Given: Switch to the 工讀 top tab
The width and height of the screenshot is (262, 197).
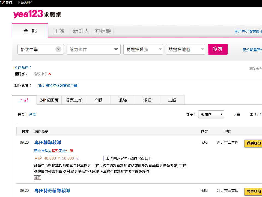Looking at the screenshot, I should (59, 31).
